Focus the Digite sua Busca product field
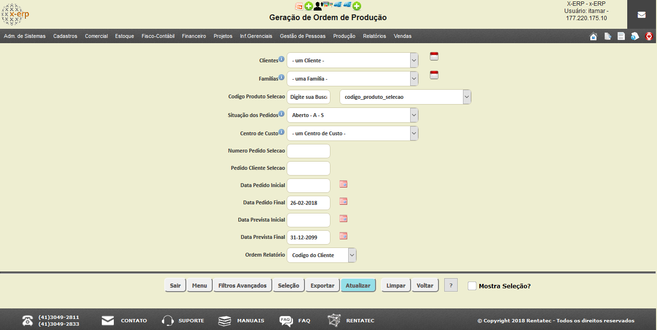 [308, 97]
